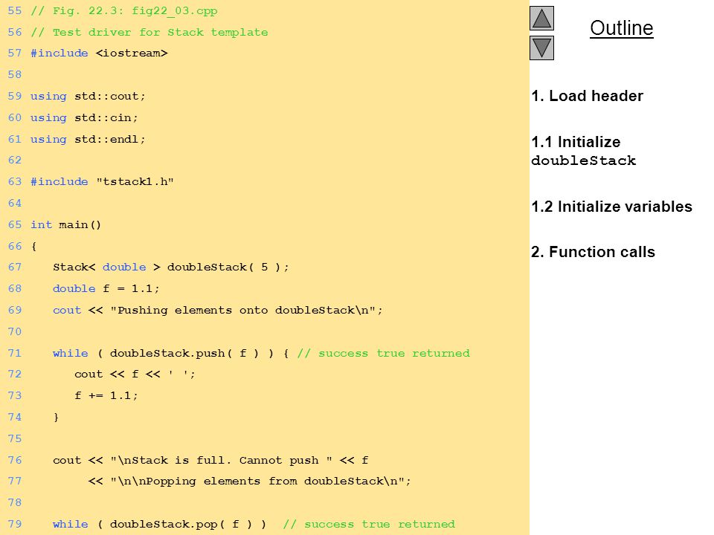Click the 'double f = 1.1;' line
This screenshot has width=714, height=535.
[x=106, y=289]
